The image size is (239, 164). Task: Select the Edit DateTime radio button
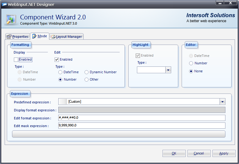point(60,72)
